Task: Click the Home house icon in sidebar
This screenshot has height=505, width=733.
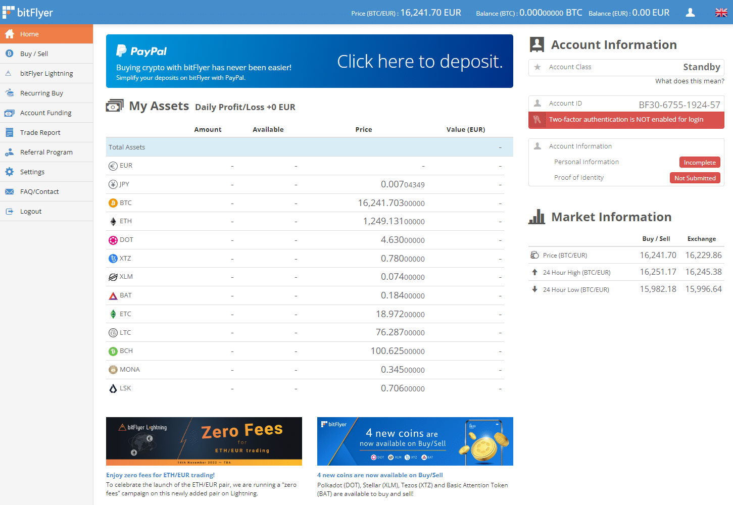Action: (9, 34)
